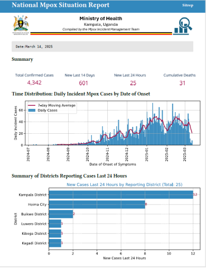Click the 2024-07 x-axis label
Screen dimensions: 206x268
tap(28, 154)
